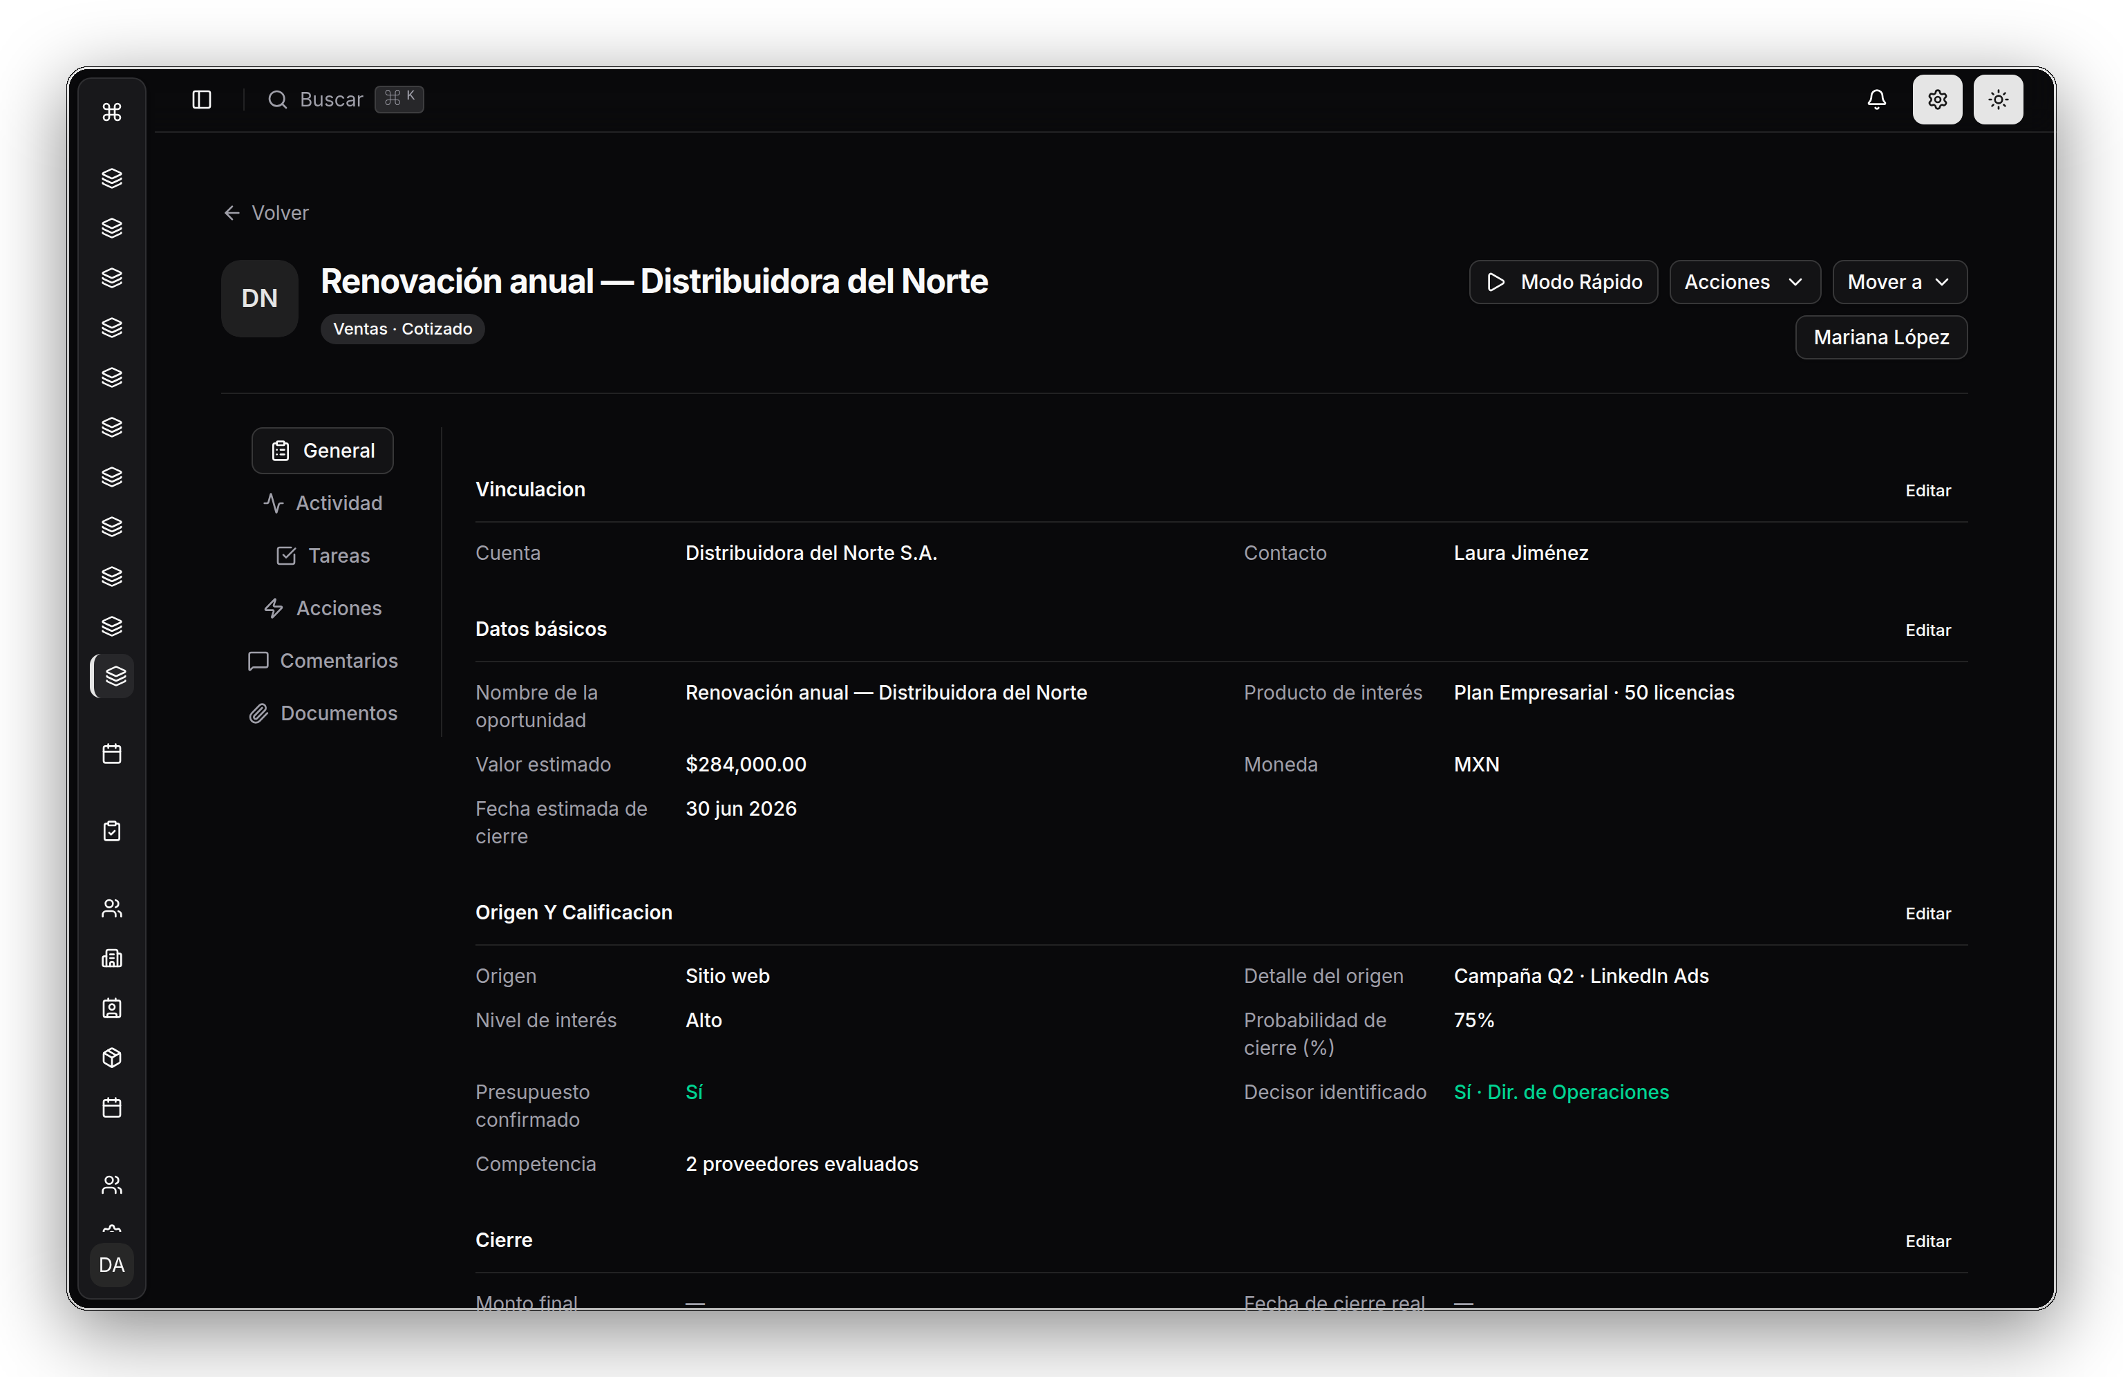Toggle the light/dark theme sun button
This screenshot has width=2123, height=1377.
(1998, 99)
